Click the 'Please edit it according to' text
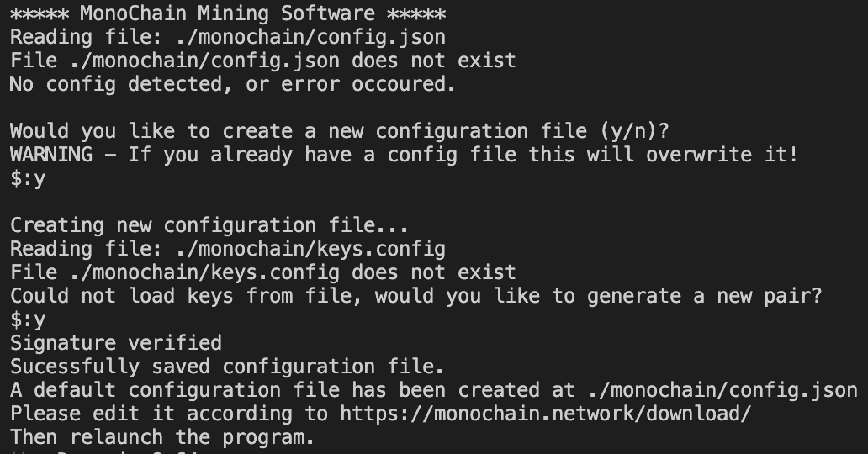The image size is (868, 454). (x=169, y=414)
